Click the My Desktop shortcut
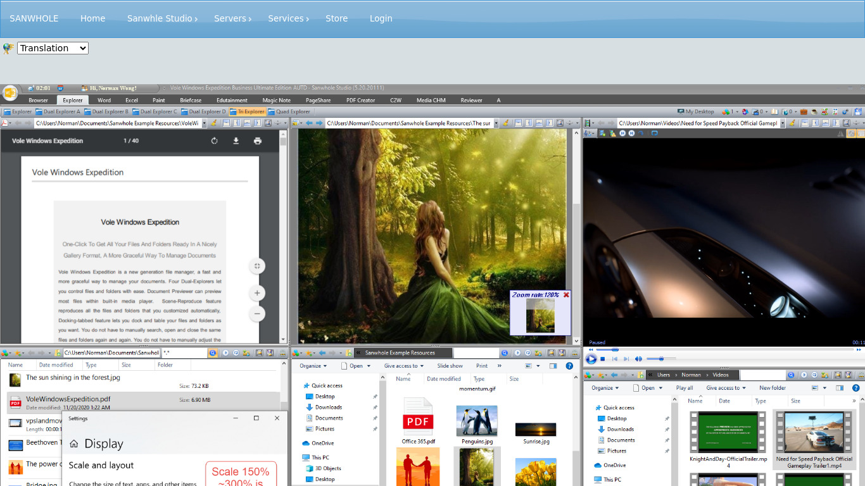This screenshot has width=865, height=486. (696, 111)
